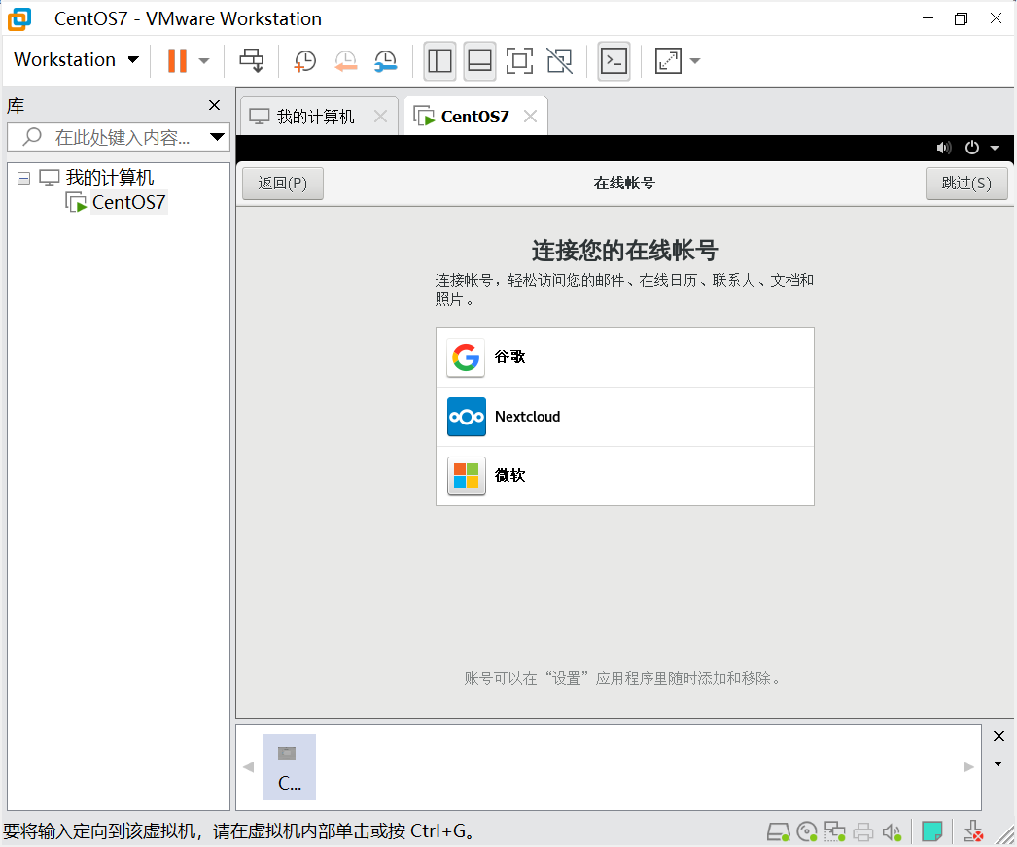
Task: Click the 返回(P) button
Action: coord(283,184)
